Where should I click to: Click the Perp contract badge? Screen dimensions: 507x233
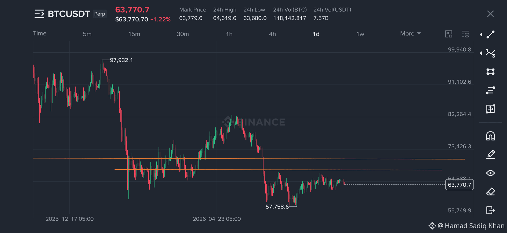point(100,14)
